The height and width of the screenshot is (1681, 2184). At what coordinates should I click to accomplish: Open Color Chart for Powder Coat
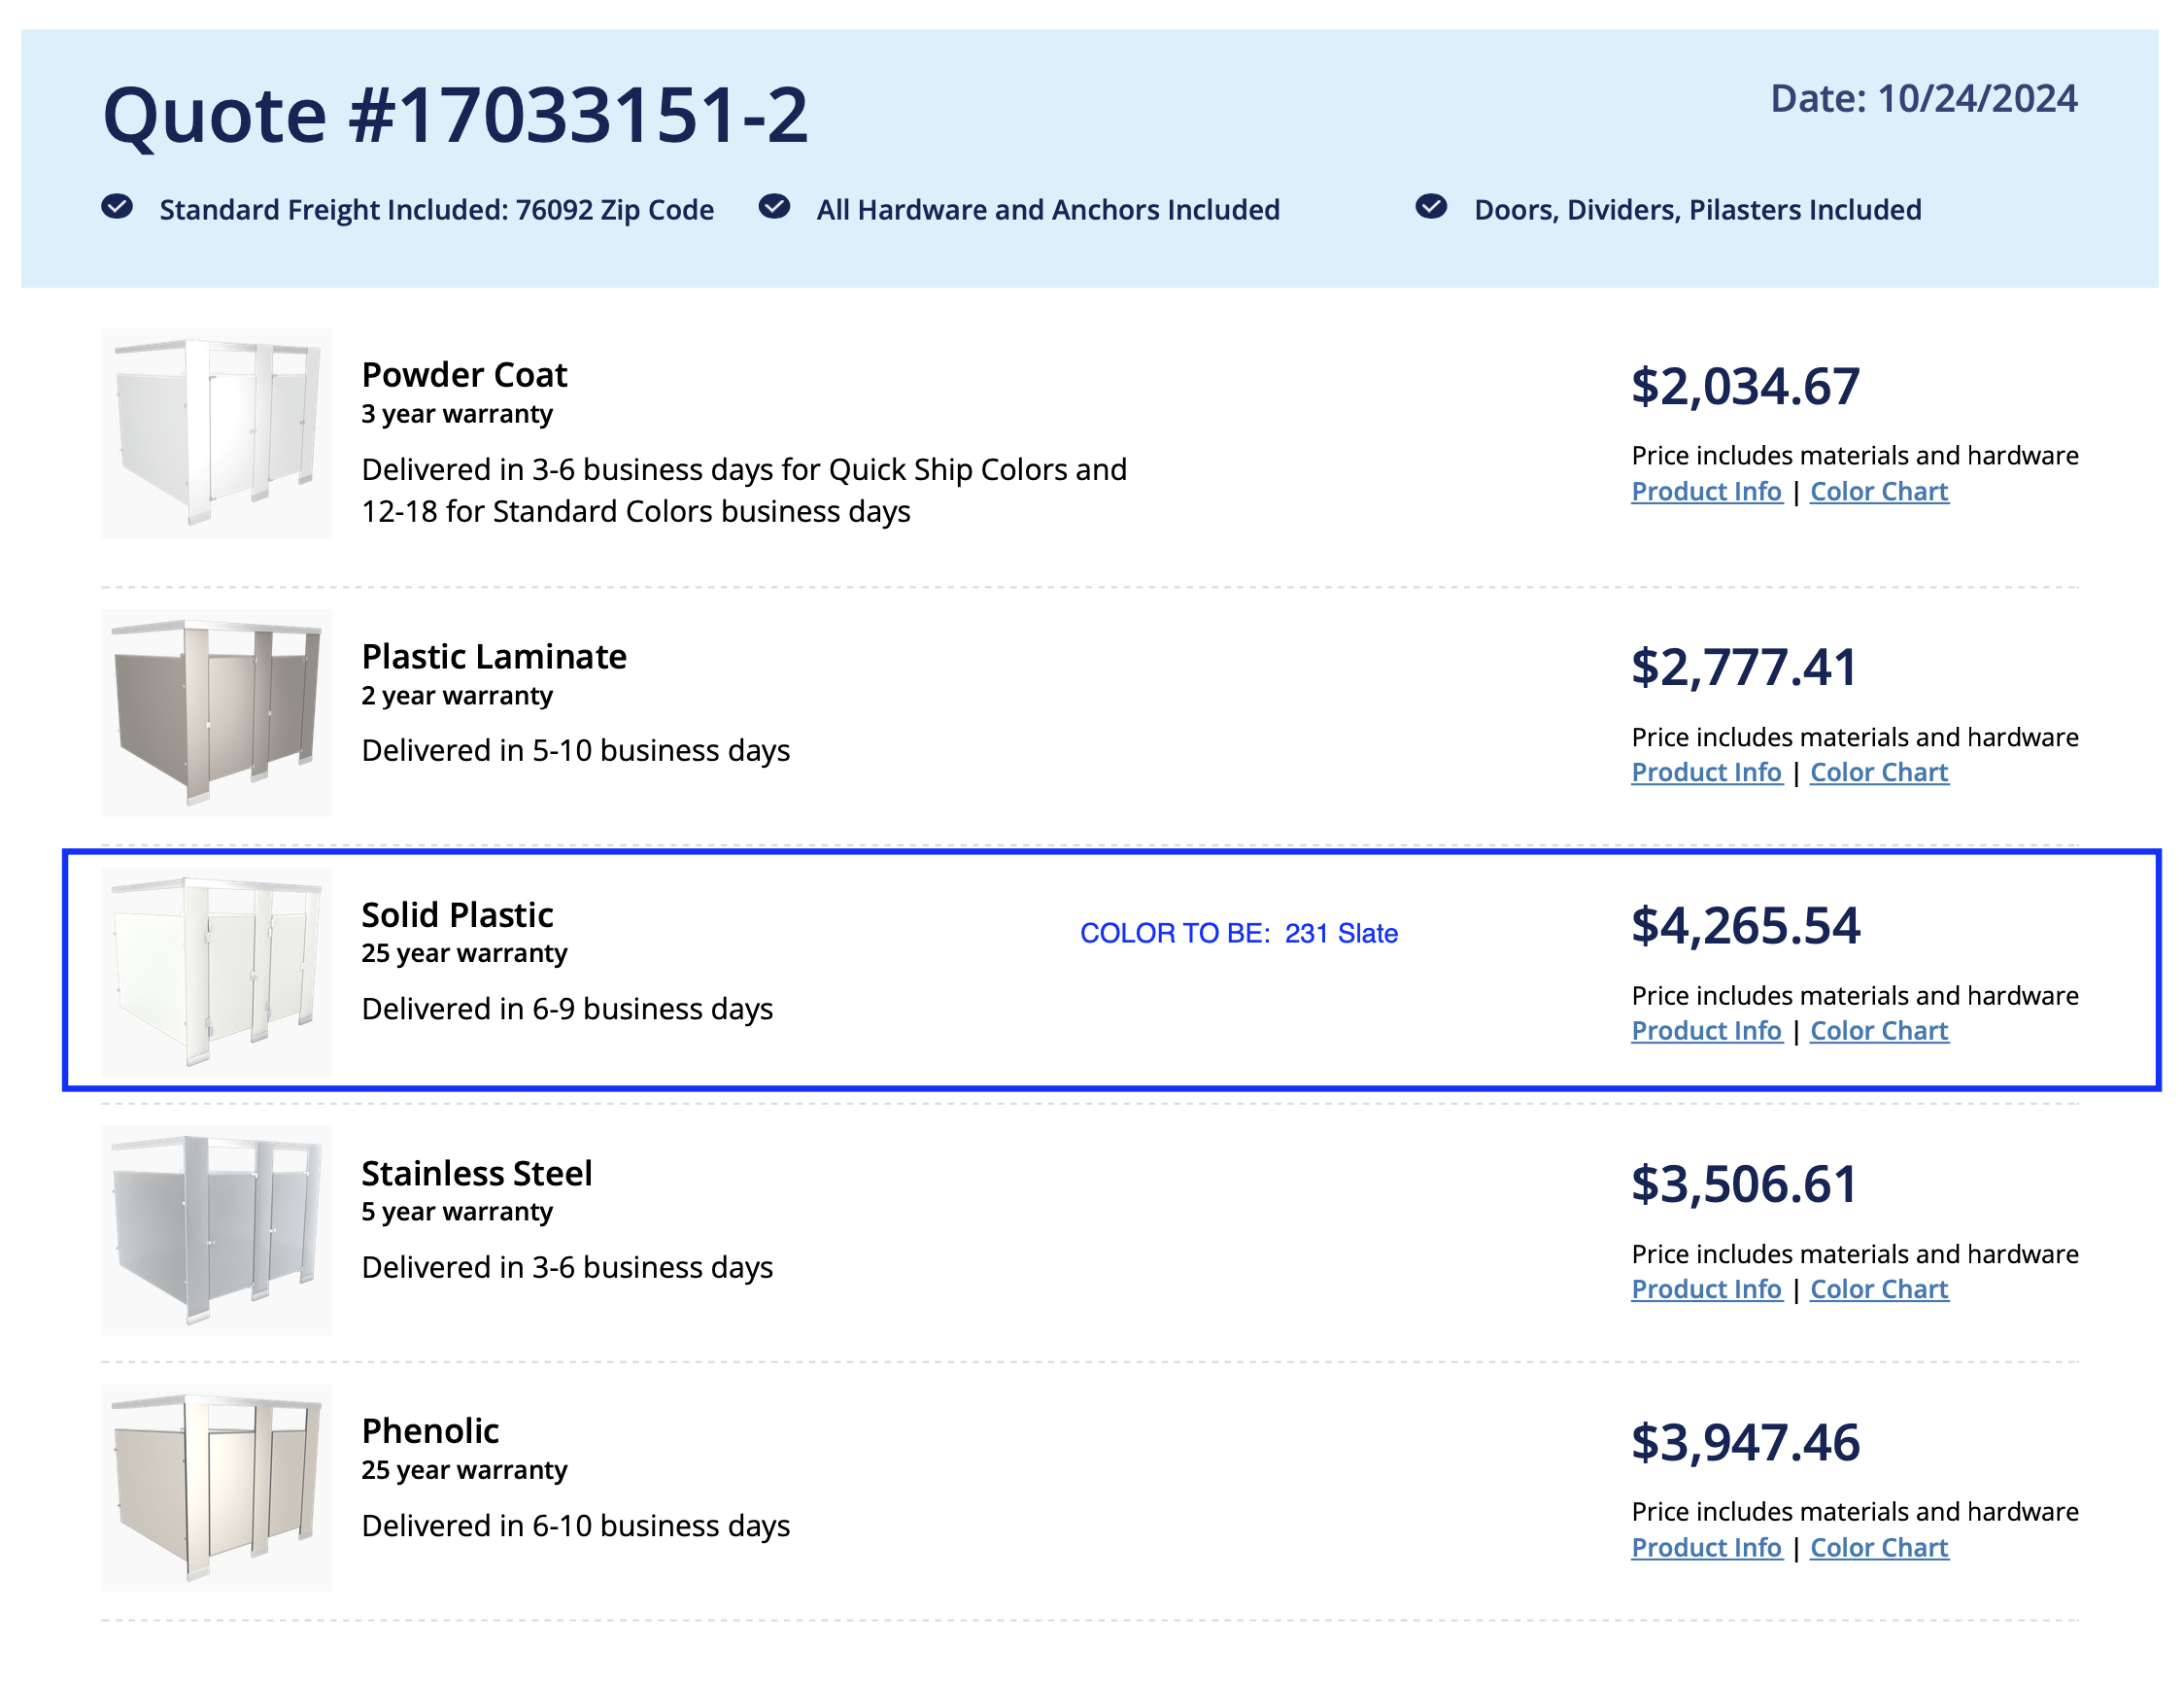coord(1878,492)
